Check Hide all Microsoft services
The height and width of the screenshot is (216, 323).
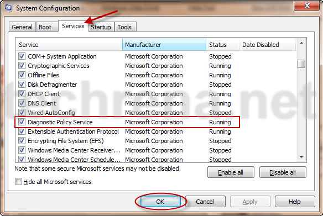pos(18,182)
